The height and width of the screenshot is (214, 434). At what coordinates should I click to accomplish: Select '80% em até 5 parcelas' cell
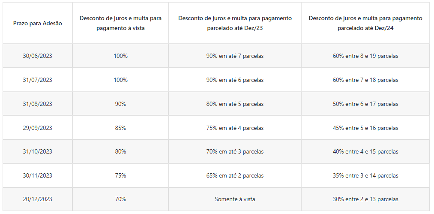pyautogui.click(x=235, y=104)
